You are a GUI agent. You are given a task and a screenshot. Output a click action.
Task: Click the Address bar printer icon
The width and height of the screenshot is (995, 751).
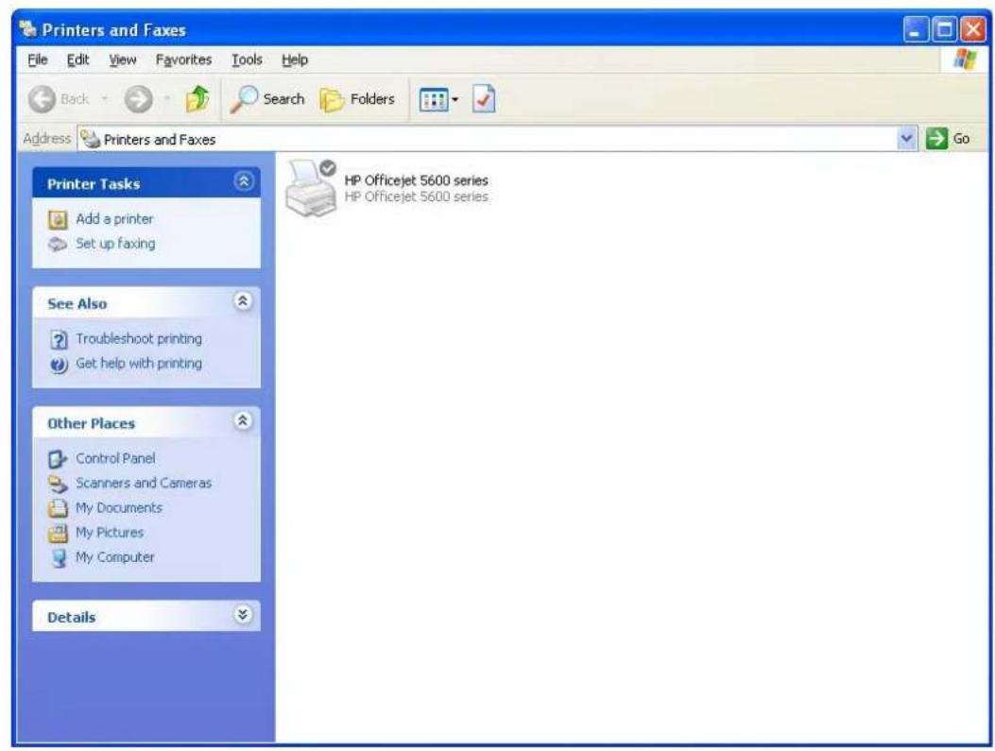tap(91, 138)
